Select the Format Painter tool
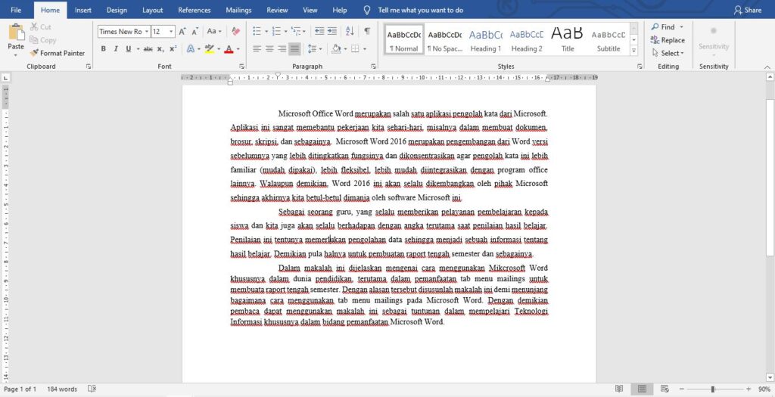Viewport: 775px width, 397px height. (x=57, y=53)
